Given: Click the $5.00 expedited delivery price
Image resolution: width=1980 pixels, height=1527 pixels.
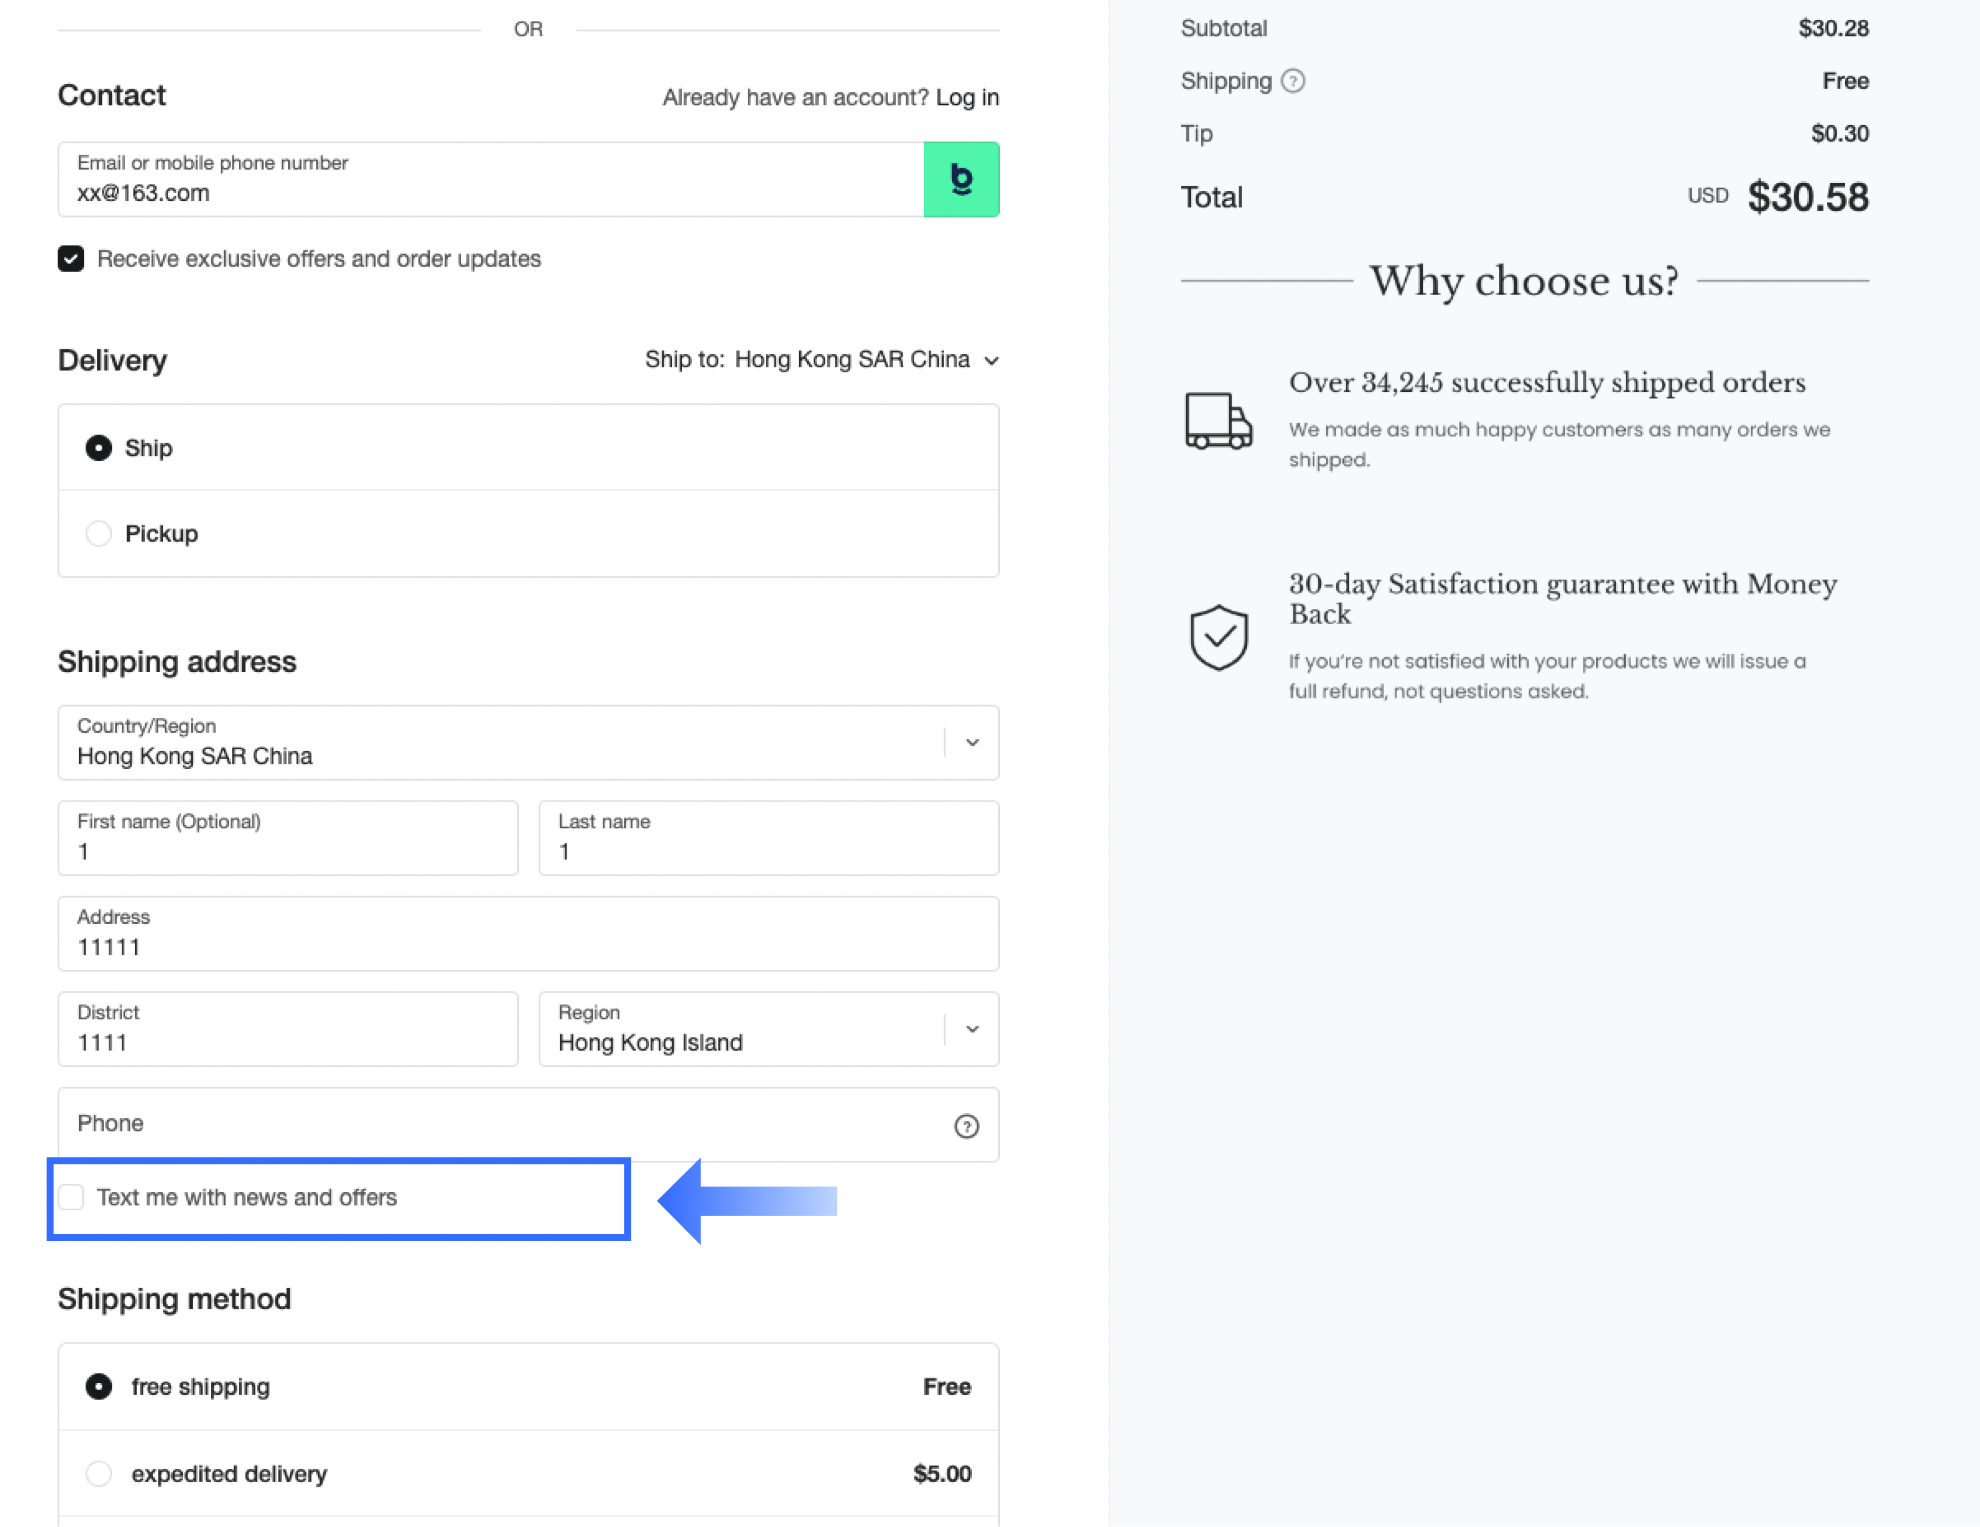Looking at the screenshot, I should 942,1473.
